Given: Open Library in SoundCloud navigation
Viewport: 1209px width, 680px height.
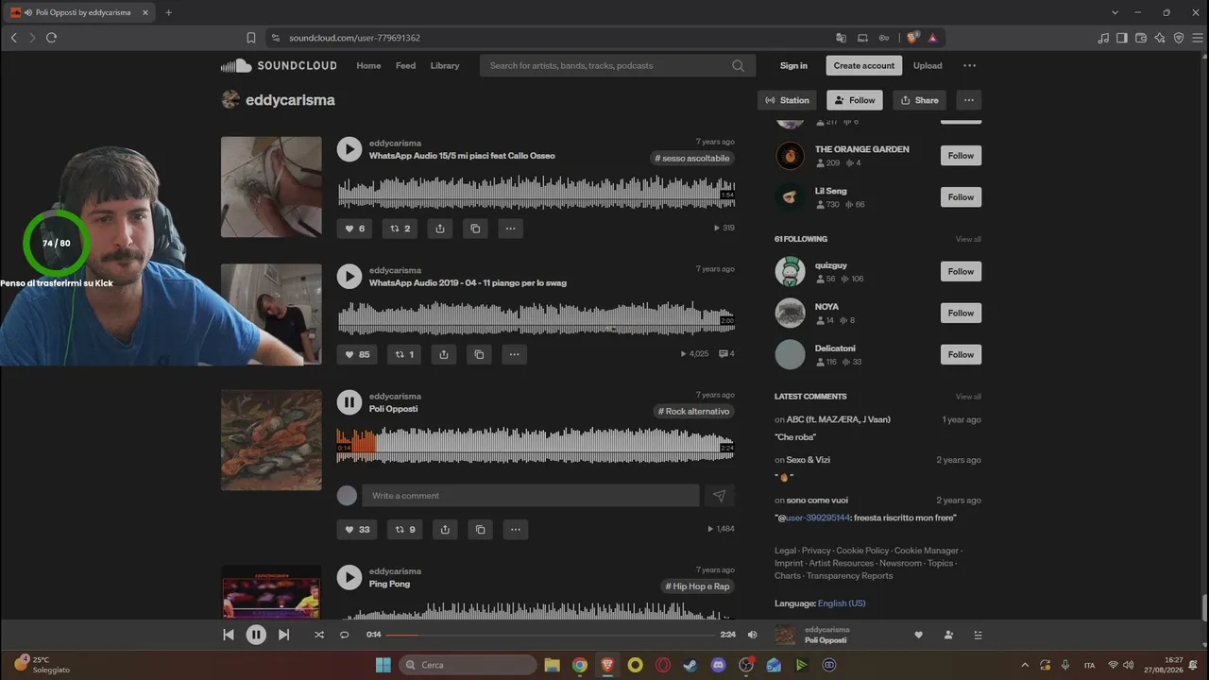Looking at the screenshot, I should (x=445, y=66).
